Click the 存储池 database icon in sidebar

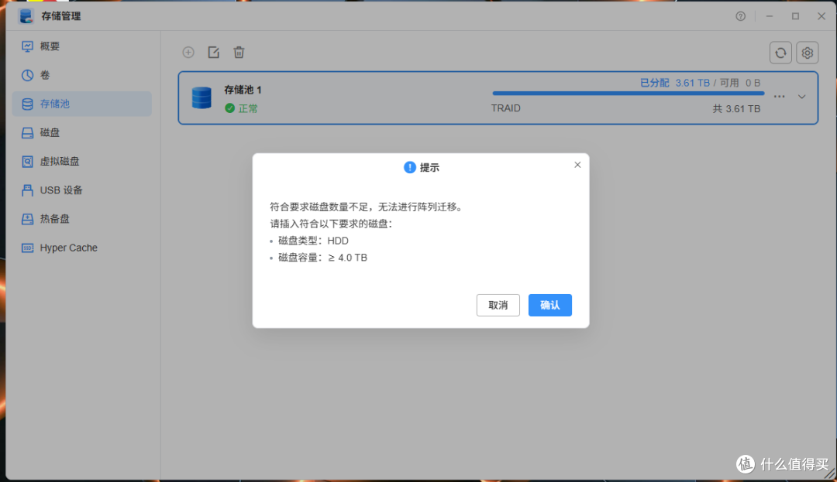click(x=27, y=104)
